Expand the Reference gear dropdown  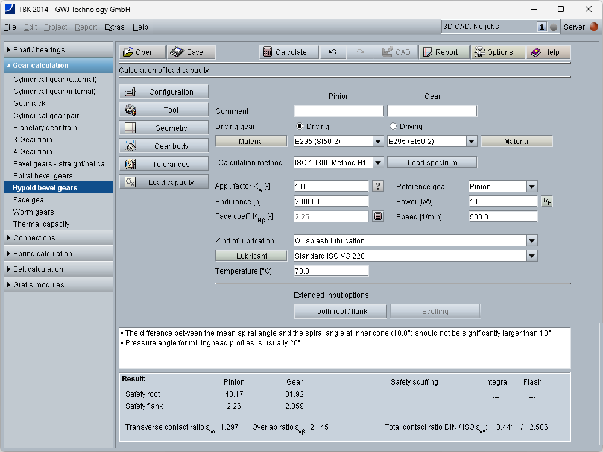[531, 187]
